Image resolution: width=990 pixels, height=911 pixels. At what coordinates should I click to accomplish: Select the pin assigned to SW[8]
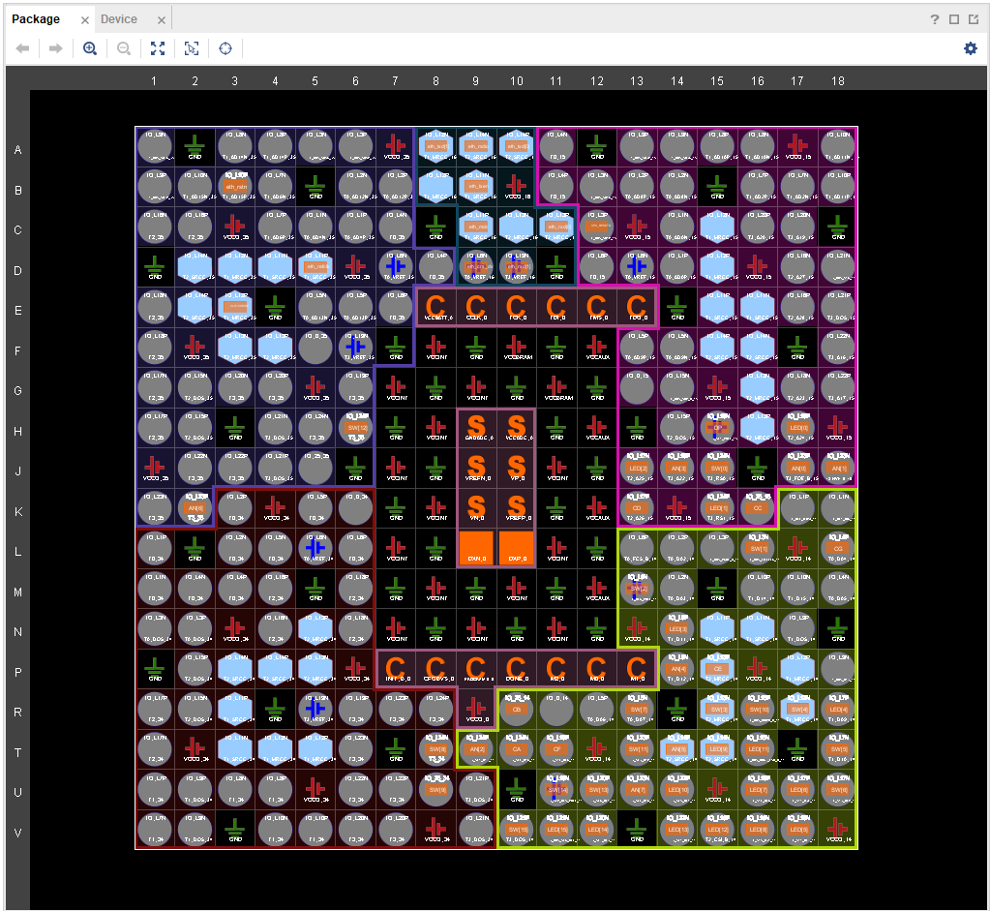pos(435,749)
